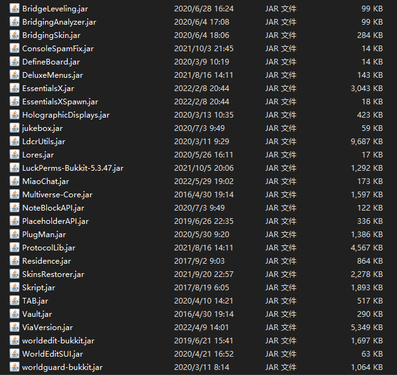Select the file name PlugMan.jar
This screenshot has width=397, height=375.
coord(44,235)
